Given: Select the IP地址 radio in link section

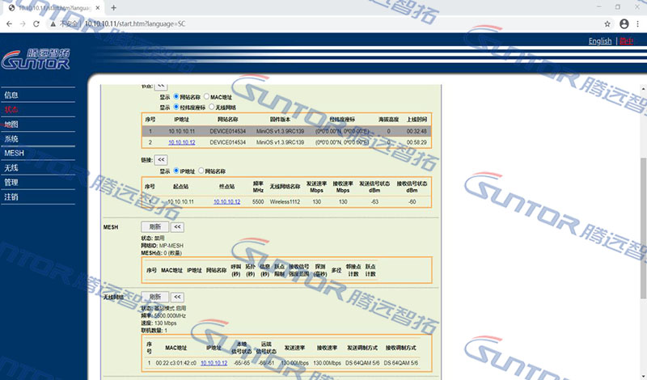Looking at the screenshot, I should [177, 171].
